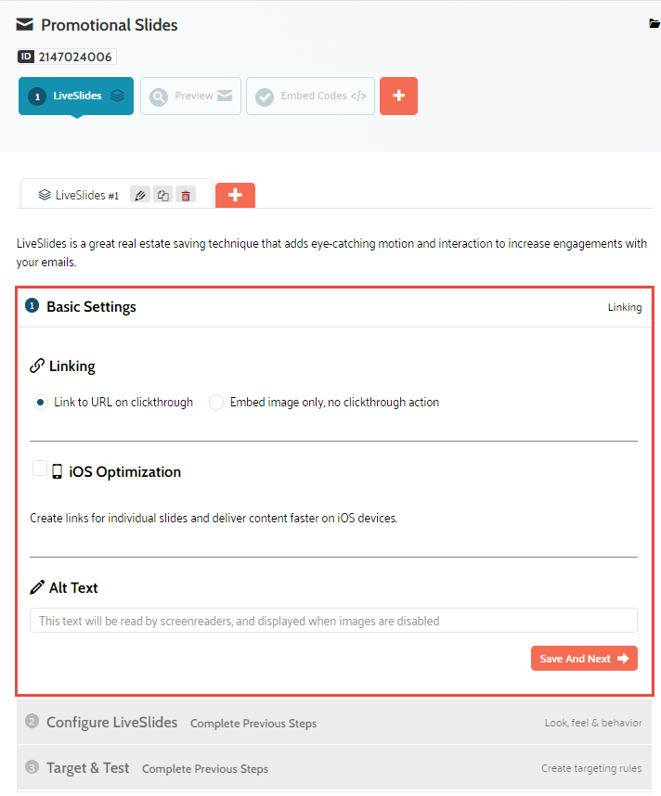Enable the iOS Optimization checkbox
661x796 pixels.
(x=40, y=469)
